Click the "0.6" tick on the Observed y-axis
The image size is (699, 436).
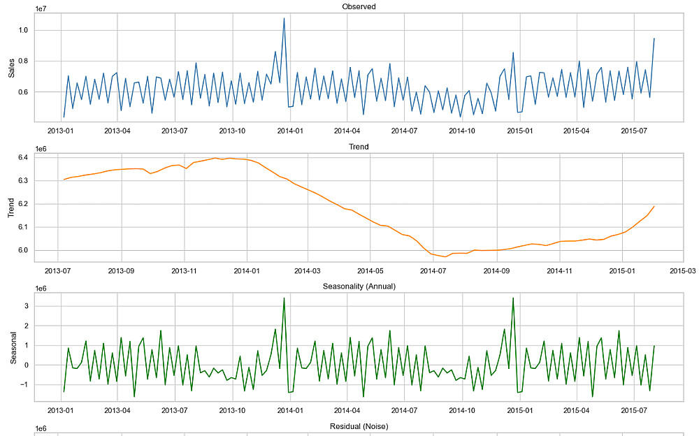point(23,92)
